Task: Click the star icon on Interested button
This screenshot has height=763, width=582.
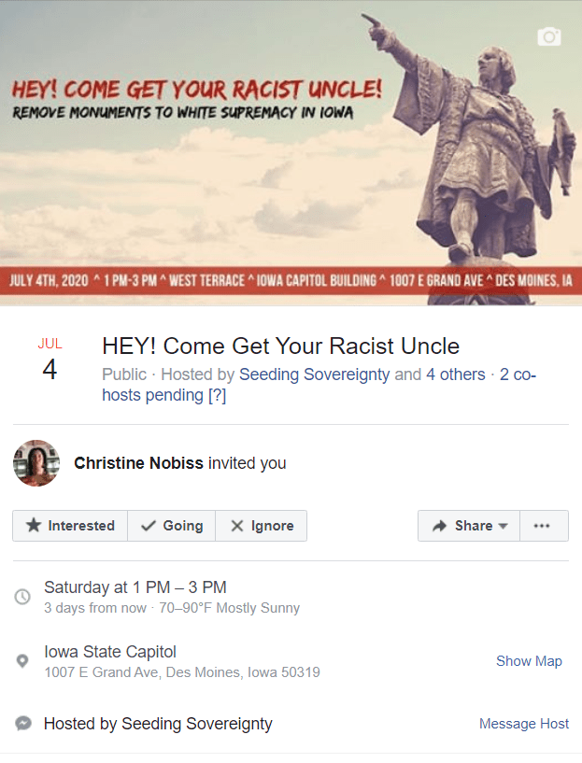Action: (34, 525)
